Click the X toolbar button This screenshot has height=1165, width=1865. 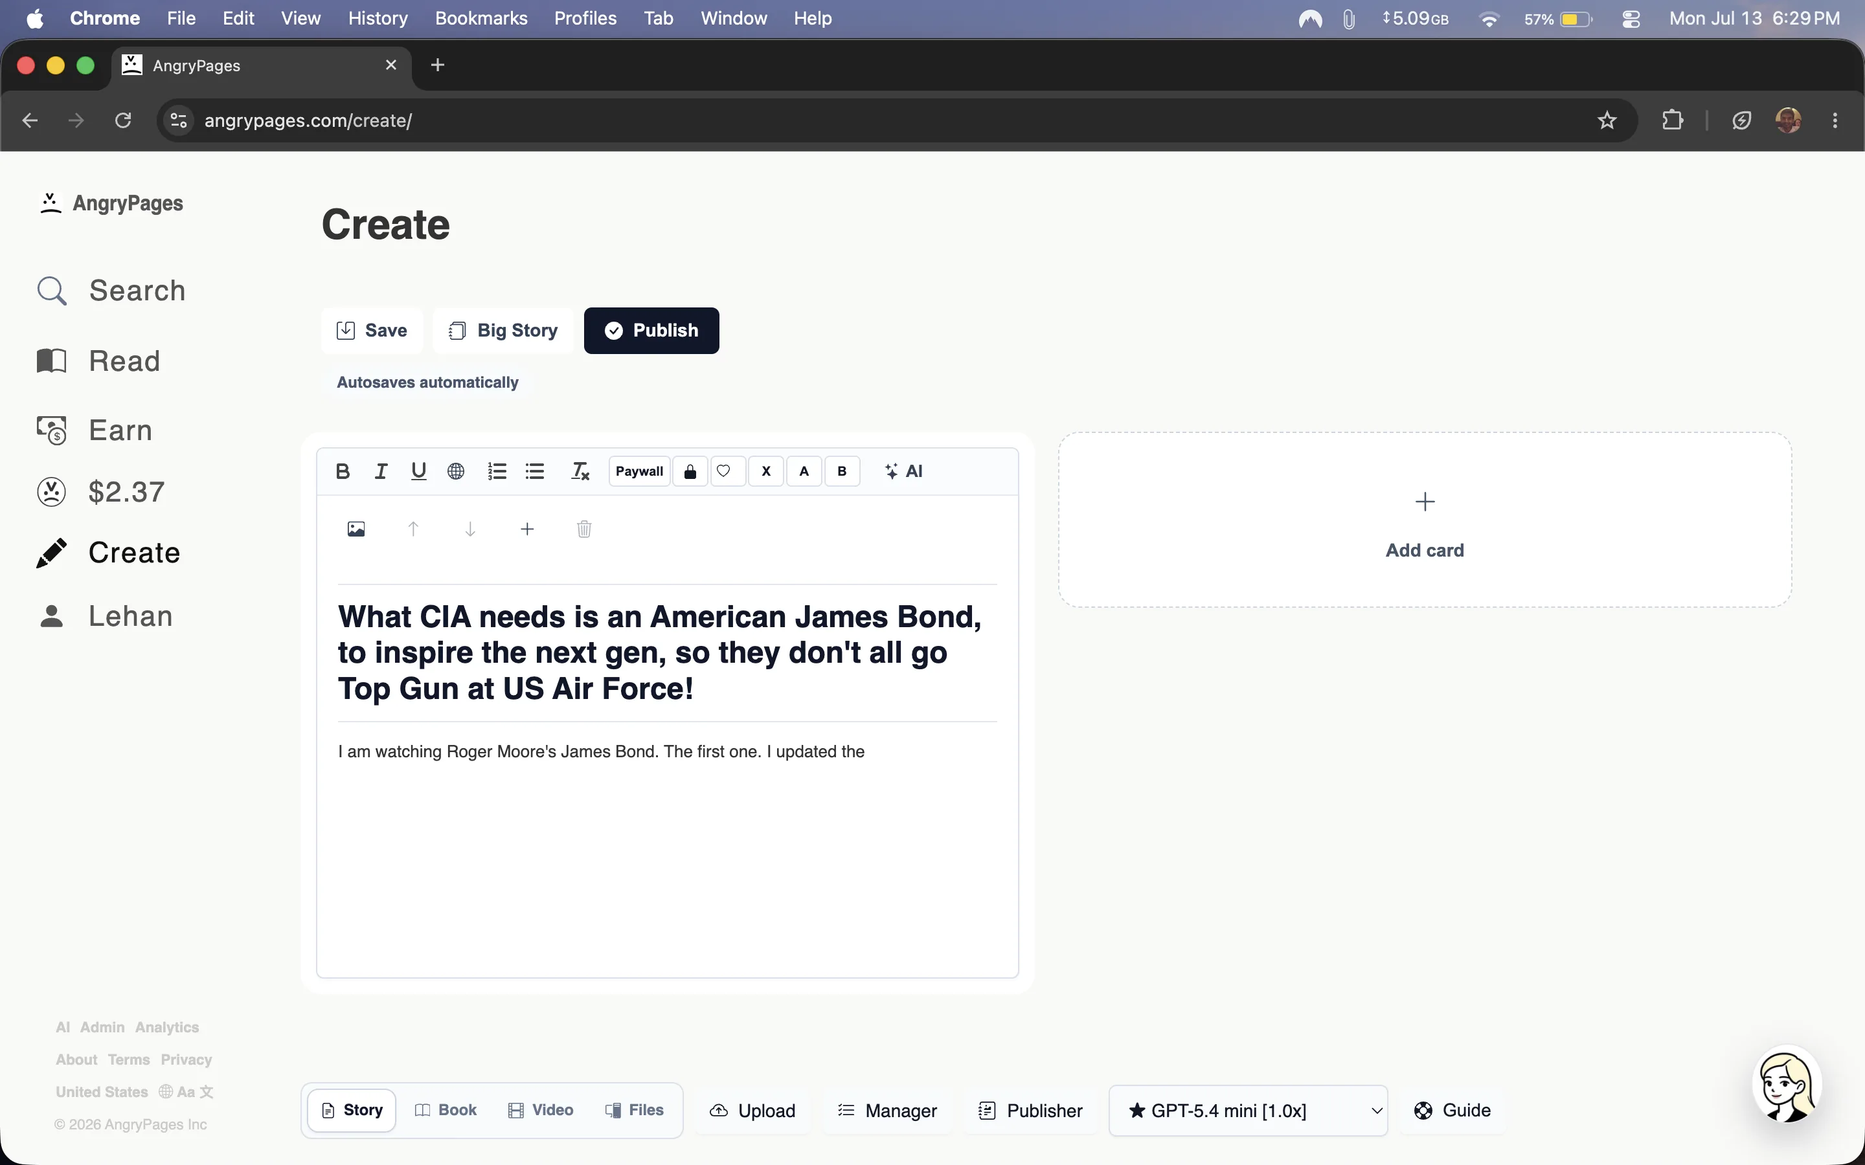coord(766,471)
